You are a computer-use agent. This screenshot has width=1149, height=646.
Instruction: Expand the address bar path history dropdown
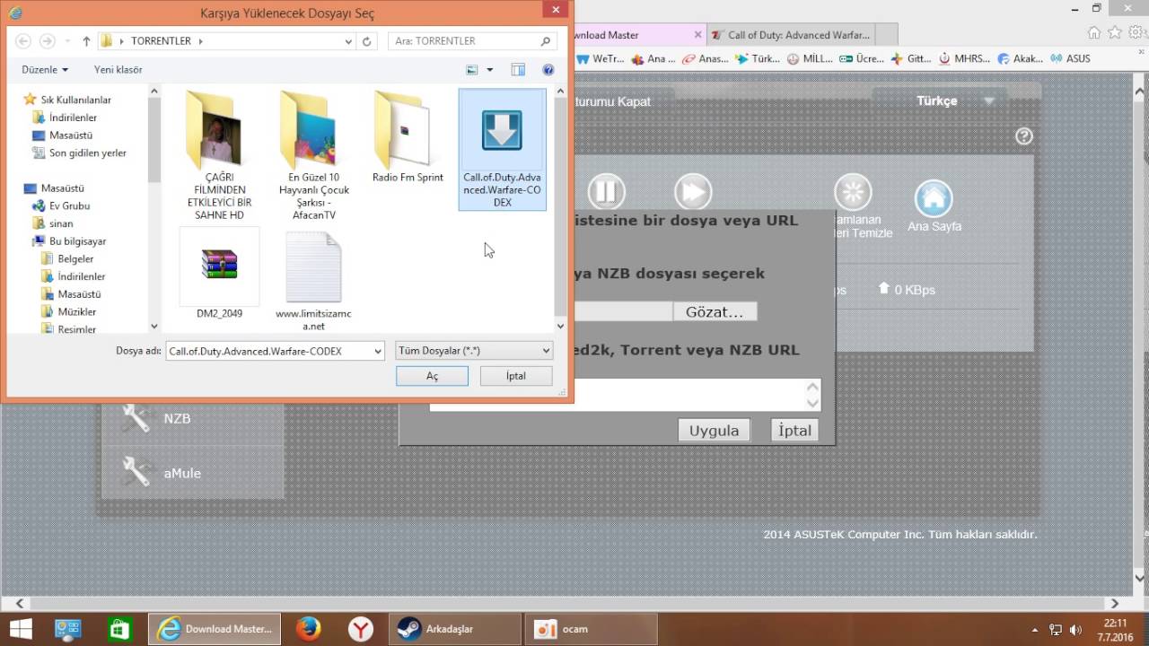[348, 41]
